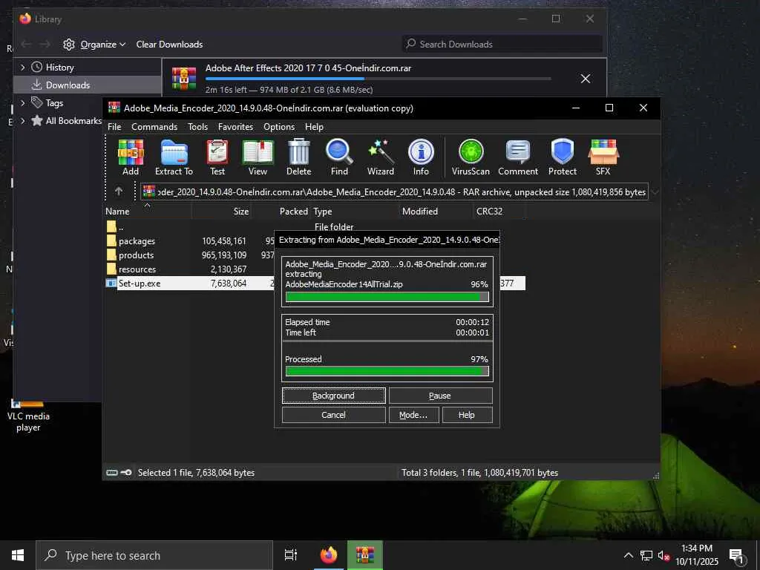The image size is (760, 570).
Task: Open the Tools menu
Action: 197,126
